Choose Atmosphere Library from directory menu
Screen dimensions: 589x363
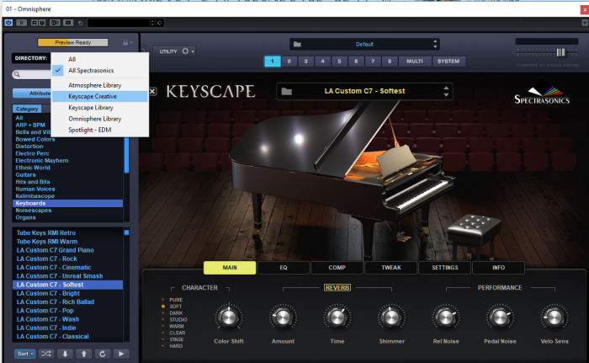coord(100,85)
